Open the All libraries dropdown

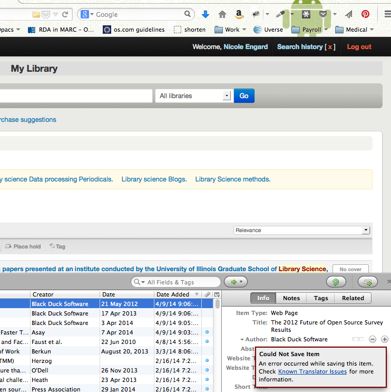pyautogui.click(x=193, y=96)
